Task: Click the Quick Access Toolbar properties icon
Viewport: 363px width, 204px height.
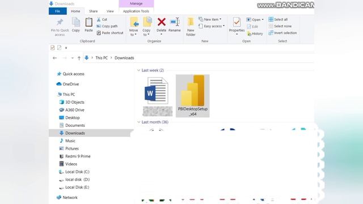Action: [53, 48]
